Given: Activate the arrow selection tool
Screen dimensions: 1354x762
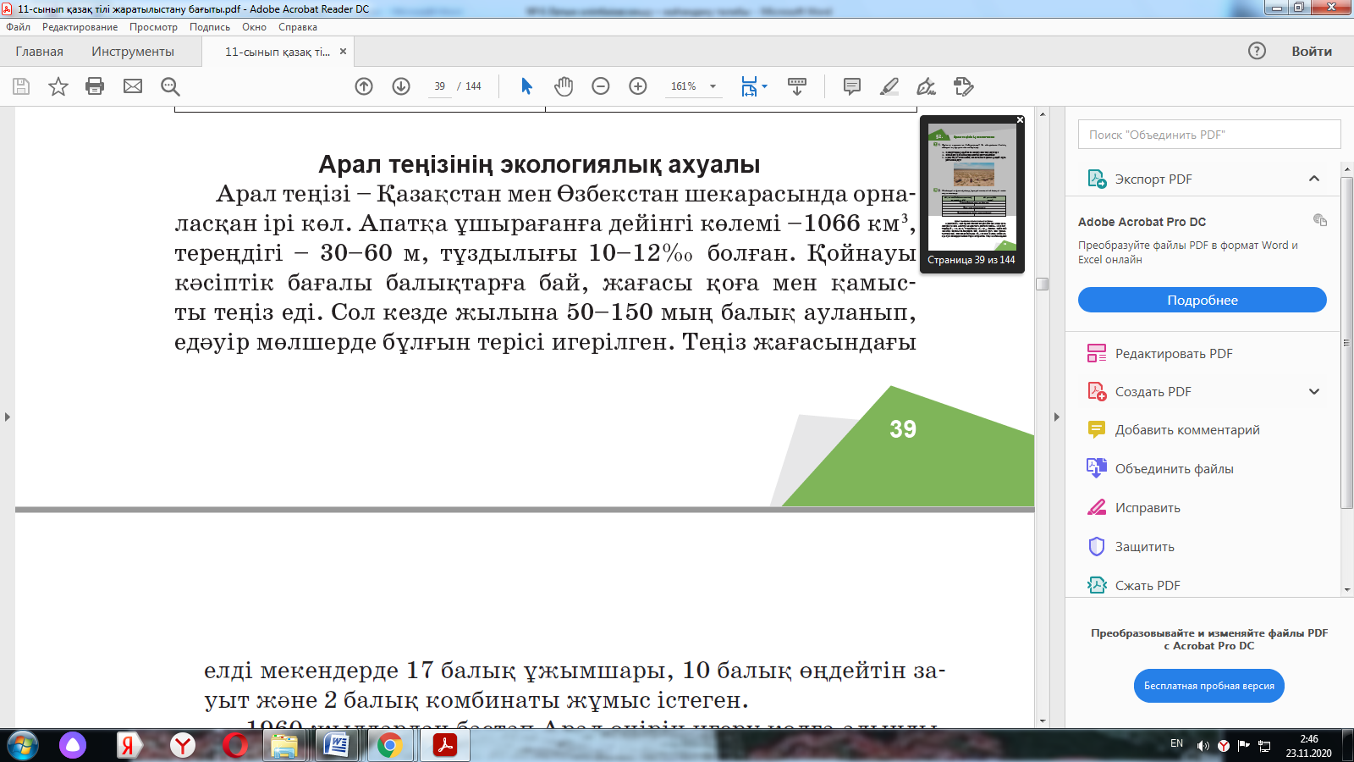Looking at the screenshot, I should [x=526, y=86].
